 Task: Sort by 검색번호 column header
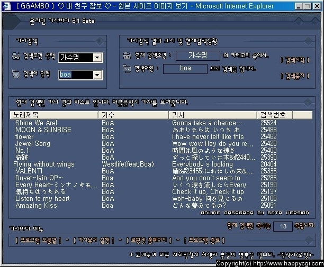tap(275, 115)
